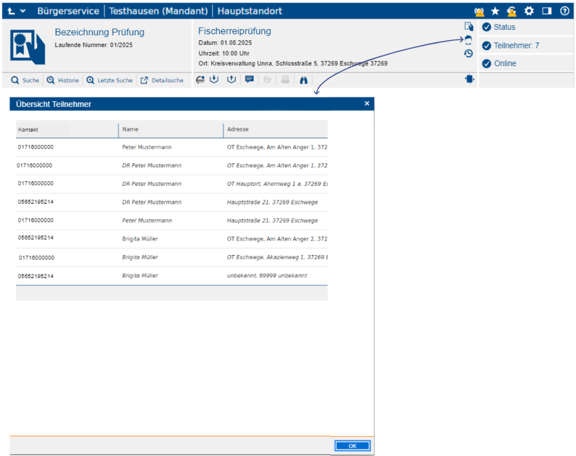Click the puzzle piece icon
This screenshot has width=576, height=456.
point(469,79)
